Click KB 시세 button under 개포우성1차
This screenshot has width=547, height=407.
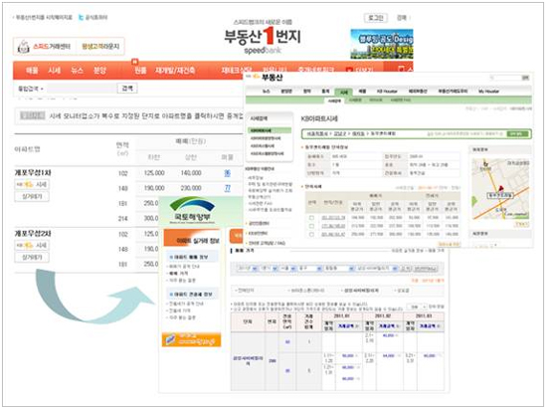click(32, 184)
